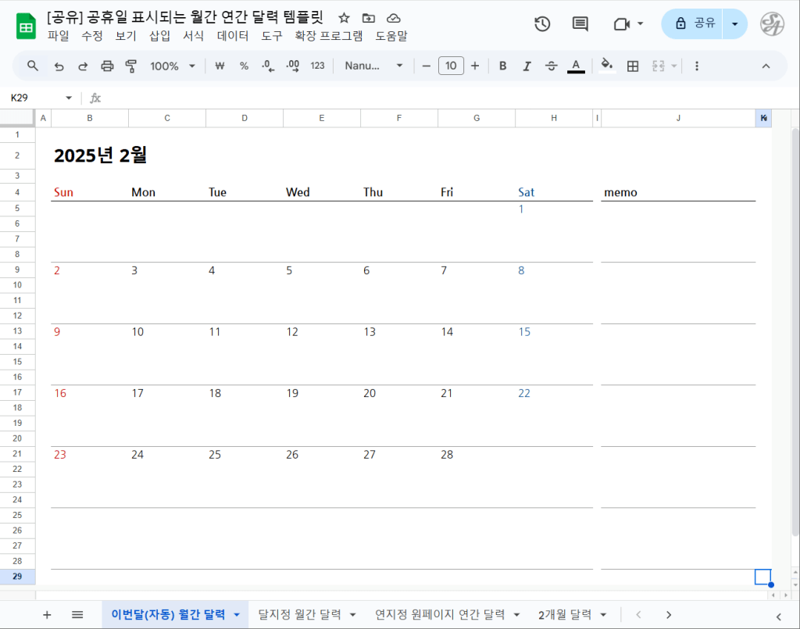Image resolution: width=800 pixels, height=629 pixels.
Task: Expand the 100% zoom dropdown
Action: [173, 66]
